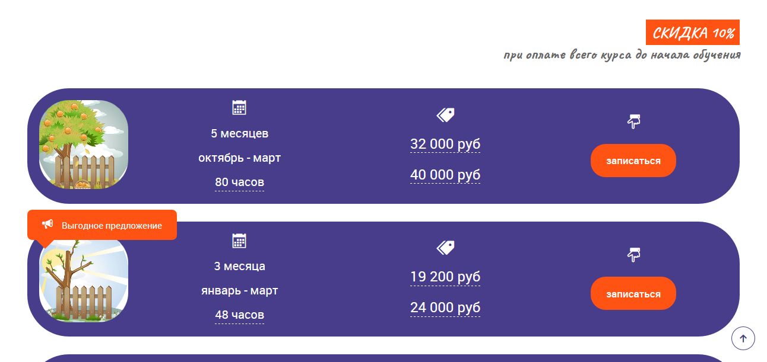767x362 pixels.
Task: Select the 19 200 руб price
Action: click(445, 277)
